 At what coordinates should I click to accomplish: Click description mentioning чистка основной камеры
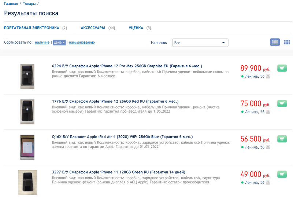click(x=136, y=109)
